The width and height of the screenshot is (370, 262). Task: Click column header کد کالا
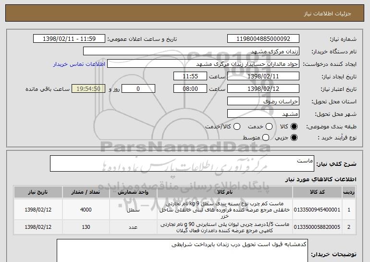pos(317,192)
